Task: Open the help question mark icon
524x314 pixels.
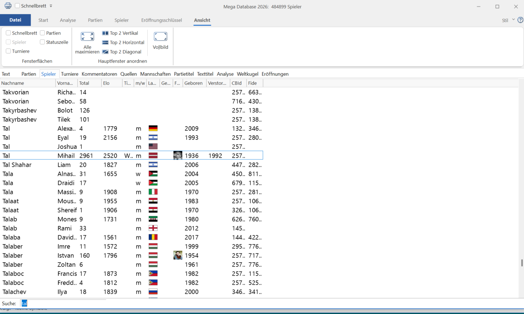Action: 520,20
